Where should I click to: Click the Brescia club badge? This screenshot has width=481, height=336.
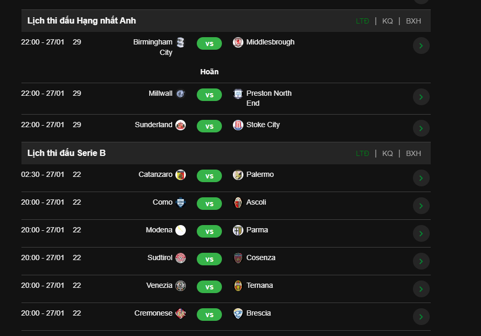point(238,313)
